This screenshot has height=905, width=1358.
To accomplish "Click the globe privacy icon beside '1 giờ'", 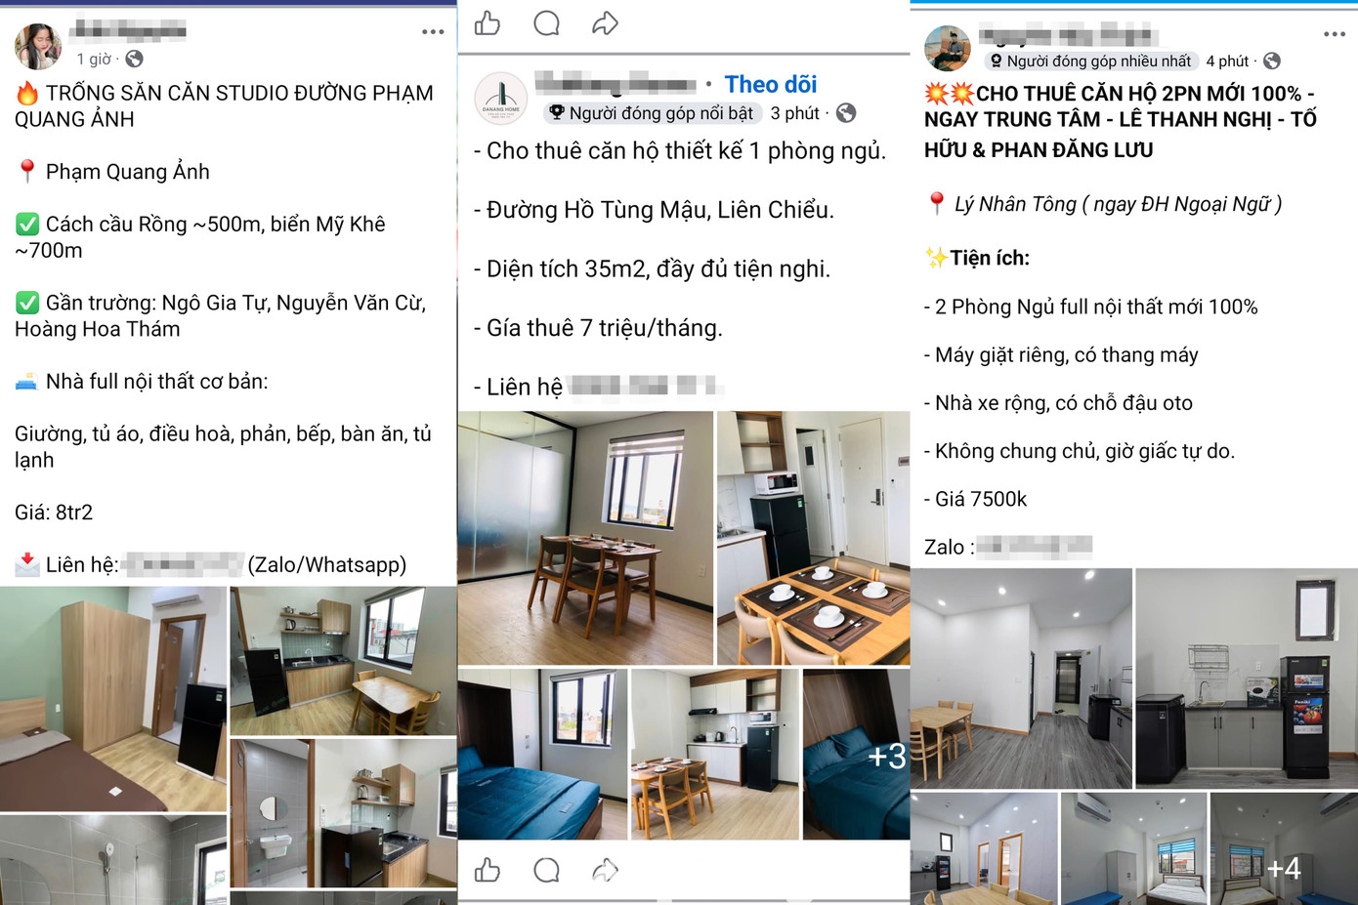I will (135, 60).
